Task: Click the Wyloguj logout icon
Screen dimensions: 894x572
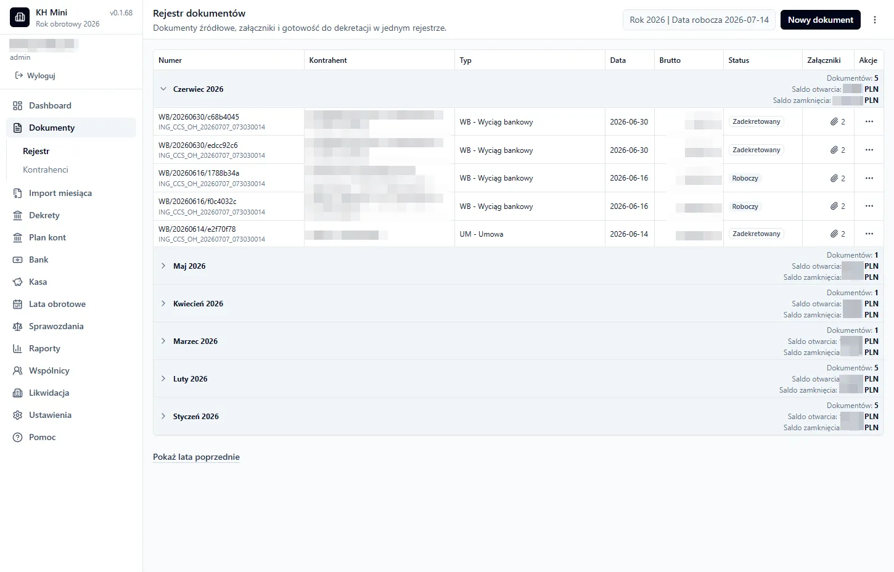Action: click(19, 75)
